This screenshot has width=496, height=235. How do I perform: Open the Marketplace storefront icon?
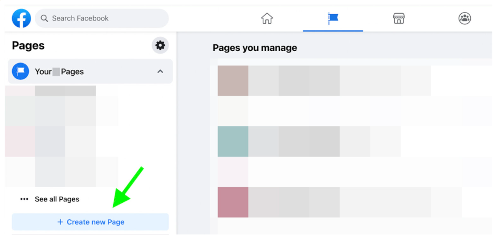[x=399, y=19]
